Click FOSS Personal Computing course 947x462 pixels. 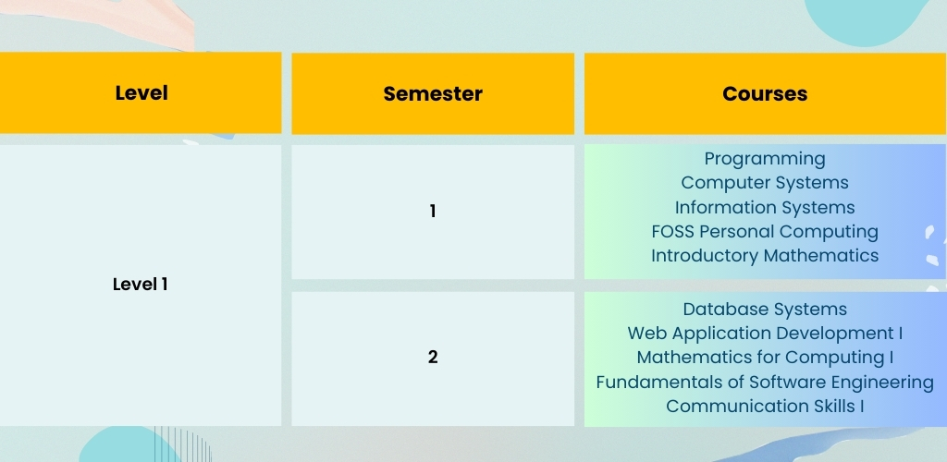point(765,232)
